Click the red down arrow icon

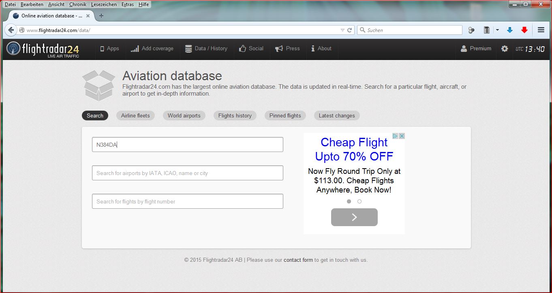pyautogui.click(x=524, y=30)
